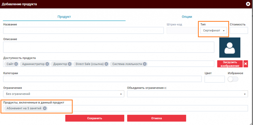The height and width of the screenshot is (125, 253).
Task: Remove the Direct Sale (ссылка) tag
Action: [x=107, y=64]
